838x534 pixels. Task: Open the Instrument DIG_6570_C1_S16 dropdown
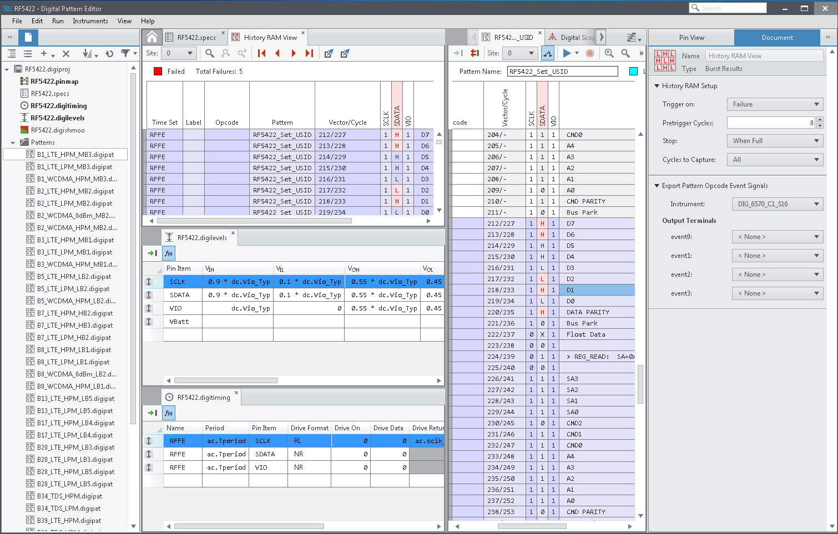[x=777, y=204]
